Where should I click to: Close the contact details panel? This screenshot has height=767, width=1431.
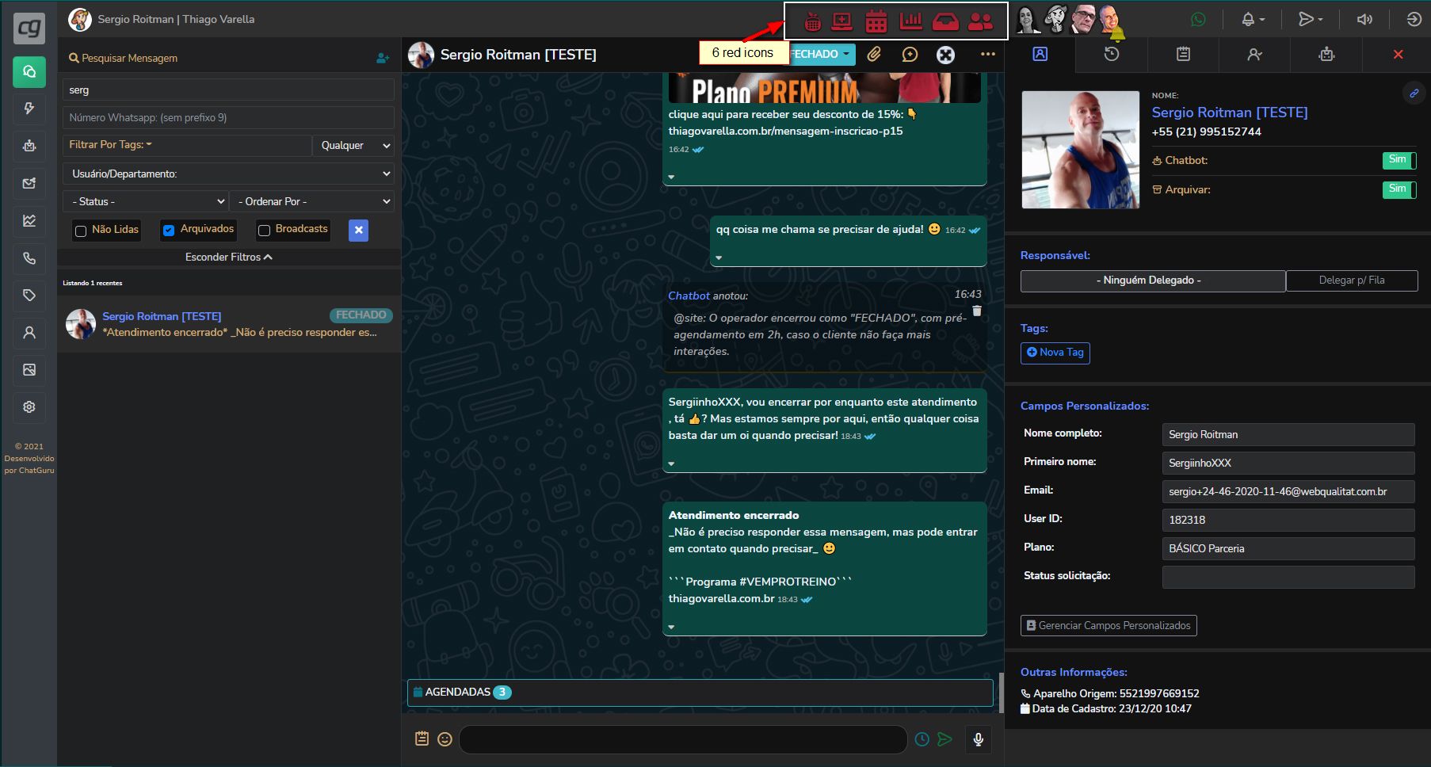pos(1398,54)
